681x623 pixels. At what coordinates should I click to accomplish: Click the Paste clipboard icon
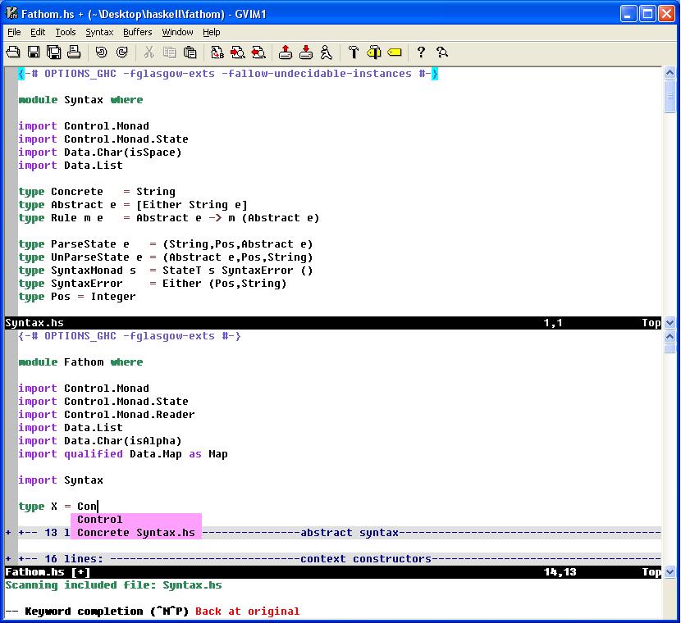coord(190,52)
